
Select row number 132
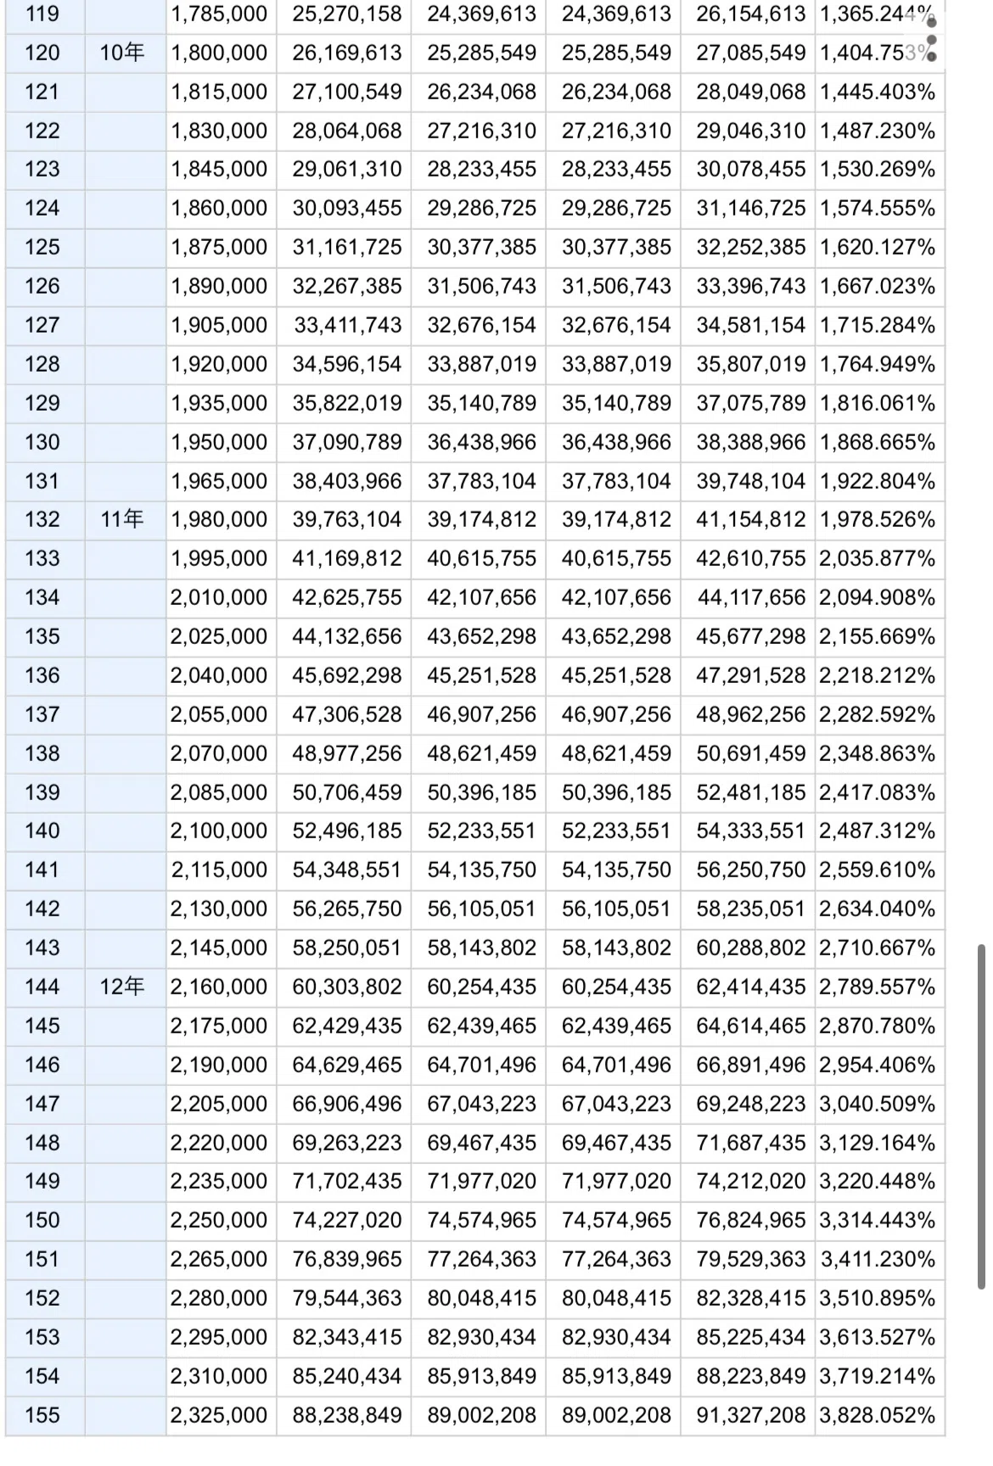point(44,519)
